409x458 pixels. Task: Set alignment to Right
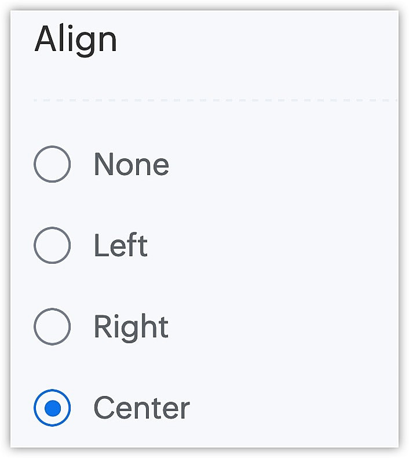[x=52, y=326]
